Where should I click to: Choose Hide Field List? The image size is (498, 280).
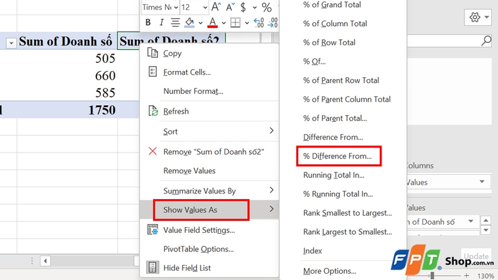(209, 268)
